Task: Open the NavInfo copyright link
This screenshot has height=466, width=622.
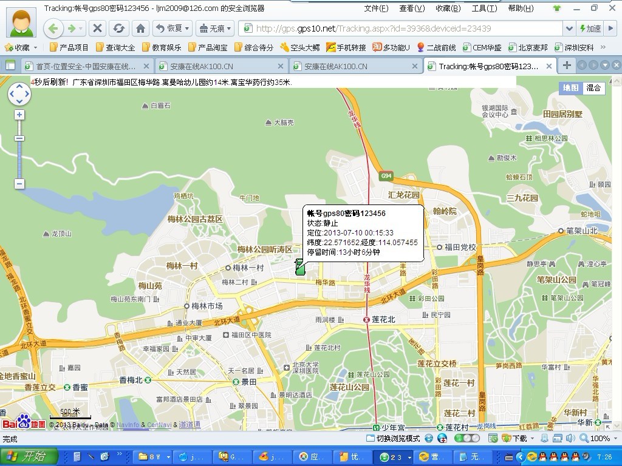Action: pos(128,425)
